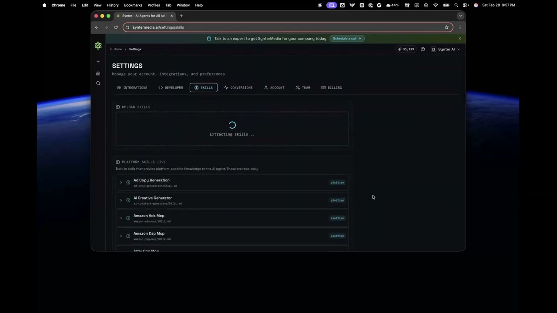Click the Extracting skills upload area
The width and height of the screenshot is (557, 313).
click(x=232, y=129)
